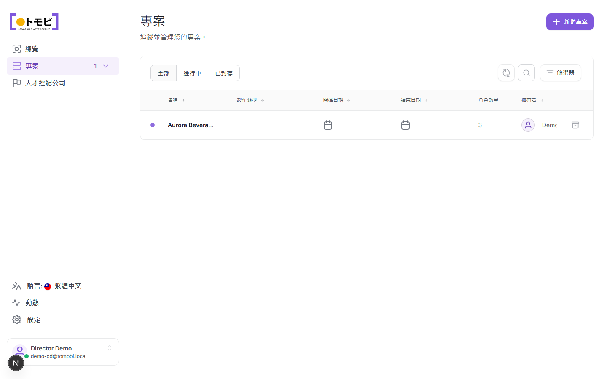Image resolution: width=607 pixels, height=379 pixels.
Task: Expand user switcher up-down chevrons
Action: (110, 348)
